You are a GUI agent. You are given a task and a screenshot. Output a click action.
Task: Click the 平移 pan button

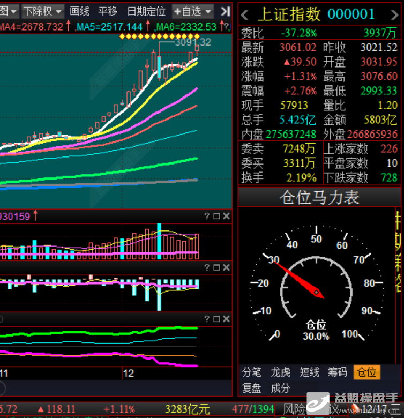108,11
